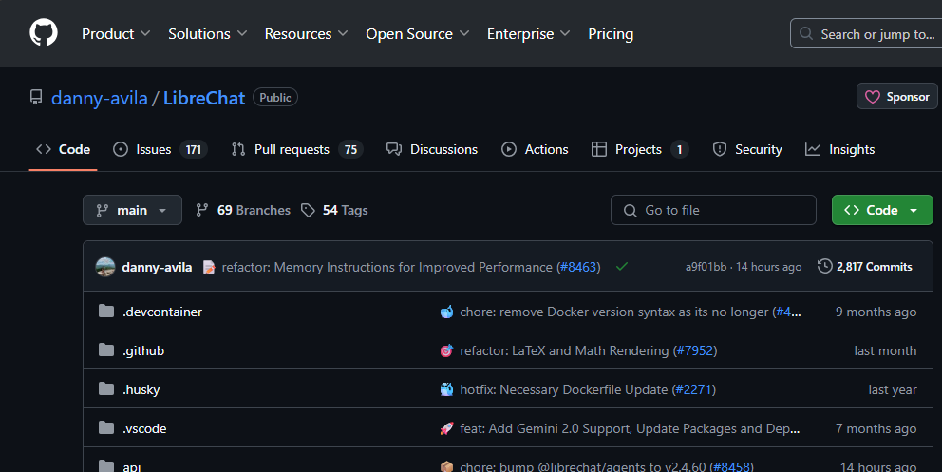Open the refactor Memory Instructions commit message
This screenshot has height=472, width=942.
pyautogui.click(x=386, y=267)
